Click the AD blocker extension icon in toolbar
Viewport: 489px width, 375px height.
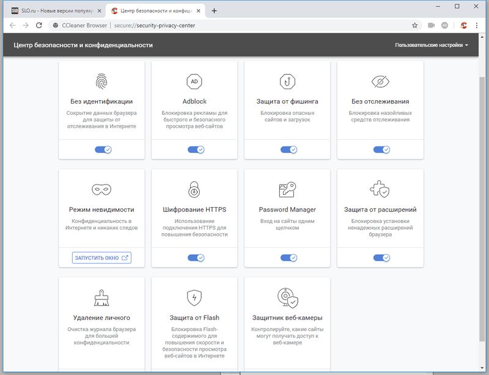[445, 26]
